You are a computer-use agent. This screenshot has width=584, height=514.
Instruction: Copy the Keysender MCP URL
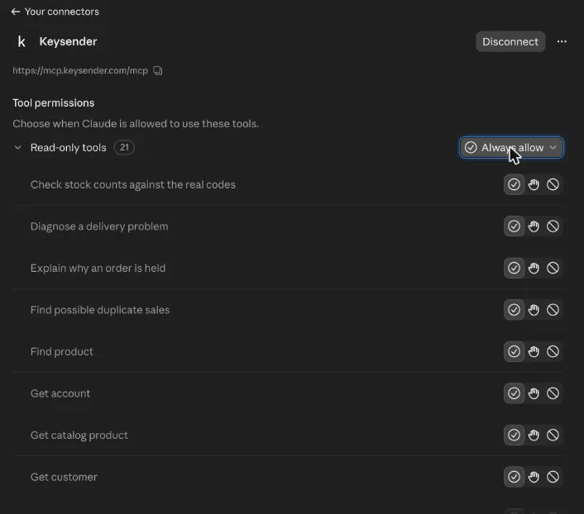coord(158,70)
